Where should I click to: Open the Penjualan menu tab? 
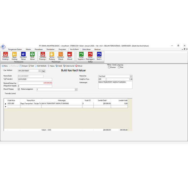(x=62, y=49)
